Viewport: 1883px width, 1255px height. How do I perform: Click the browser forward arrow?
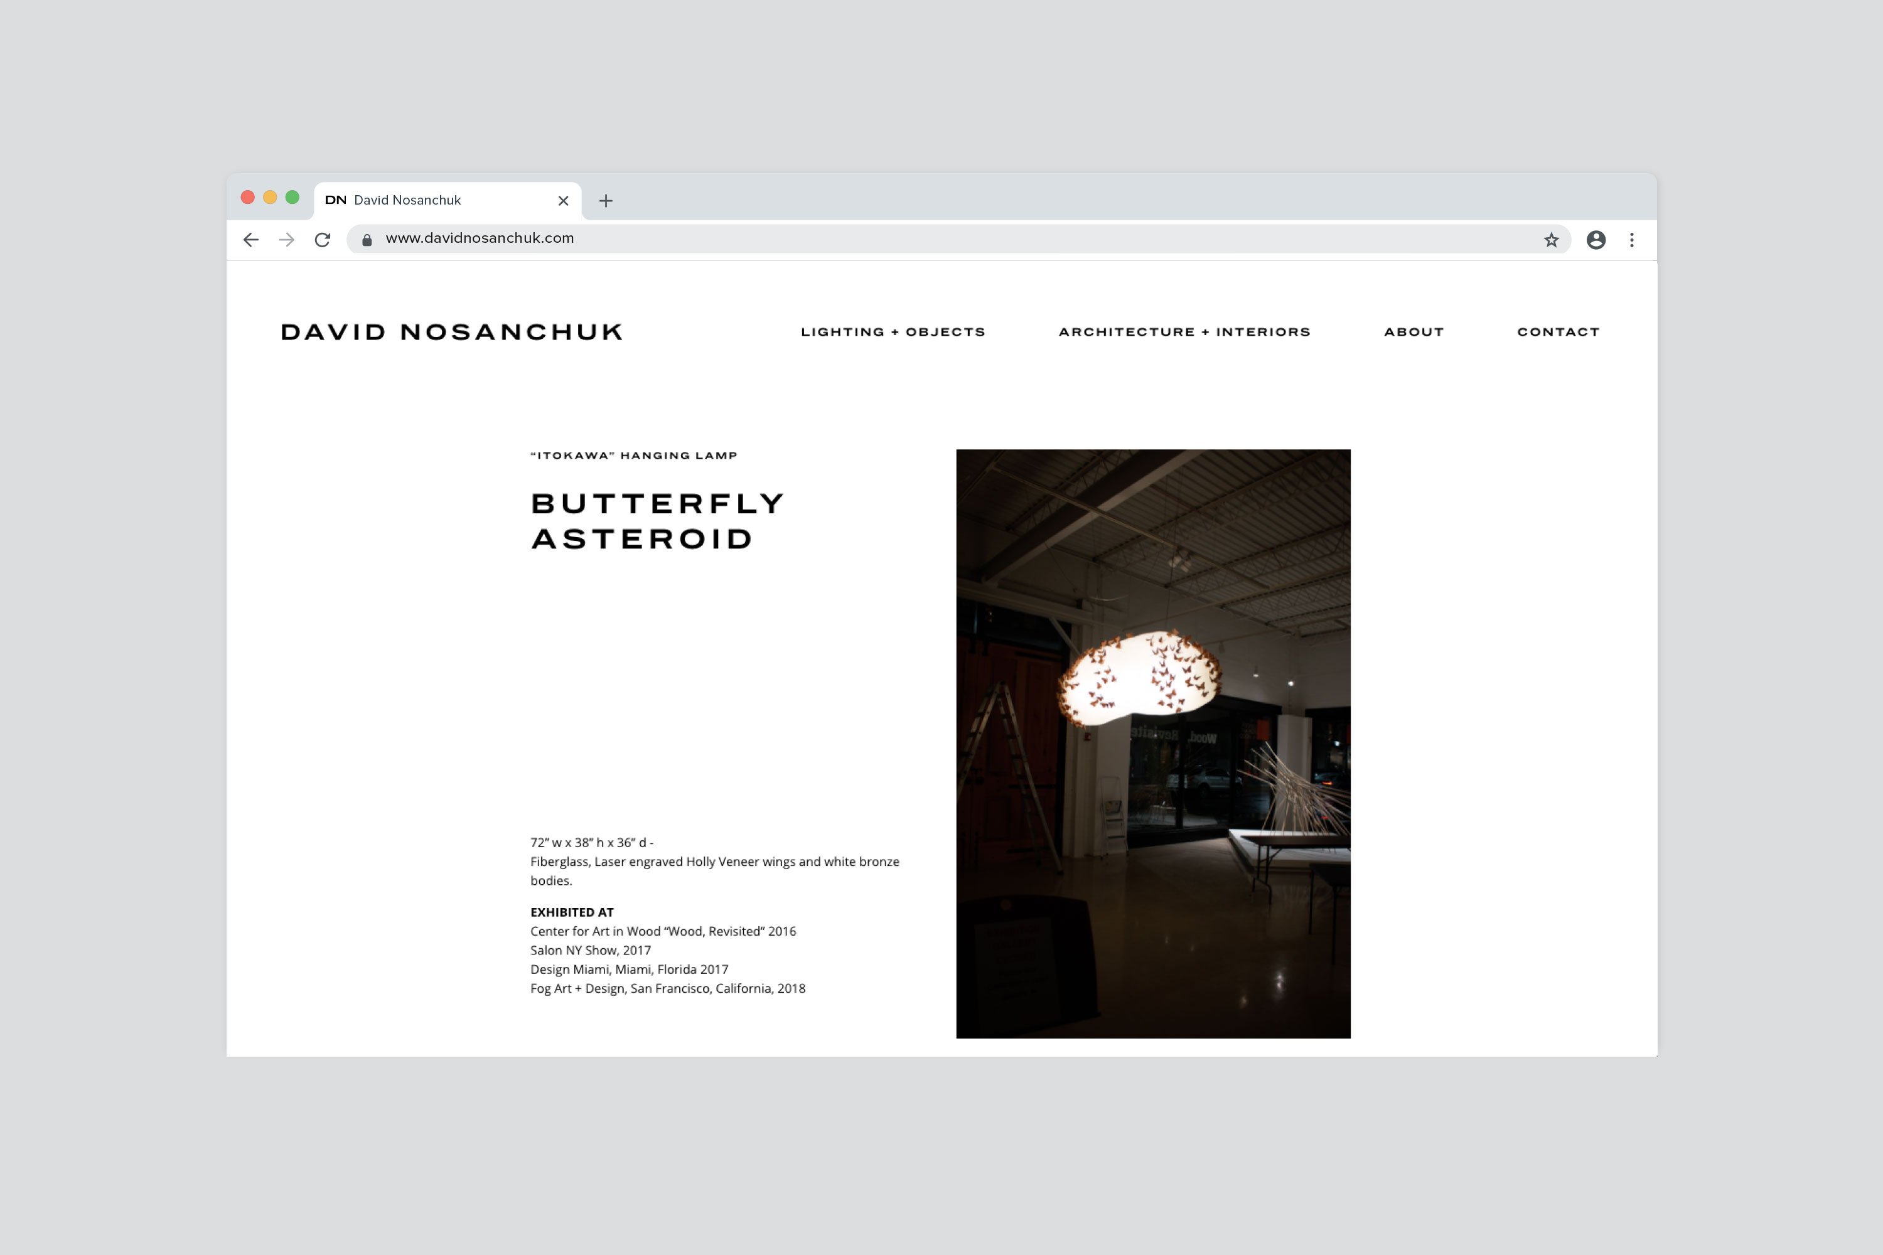[287, 240]
